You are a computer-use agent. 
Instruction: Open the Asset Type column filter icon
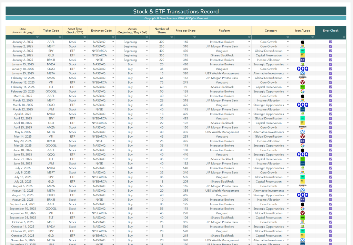tap(85, 37)
